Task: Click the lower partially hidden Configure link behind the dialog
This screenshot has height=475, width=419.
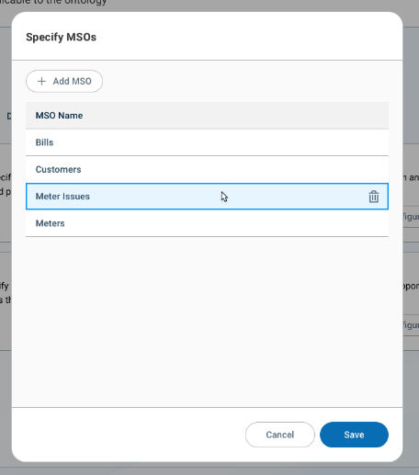Action: (x=411, y=324)
